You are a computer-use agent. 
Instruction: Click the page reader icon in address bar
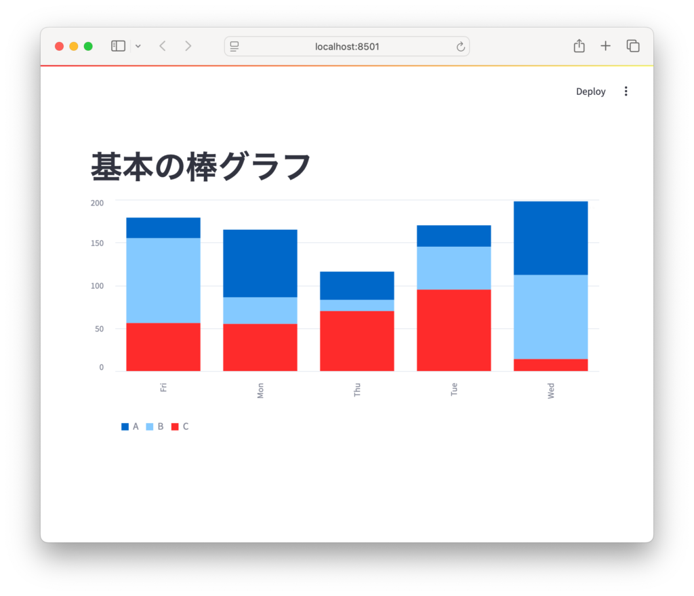pyautogui.click(x=234, y=46)
